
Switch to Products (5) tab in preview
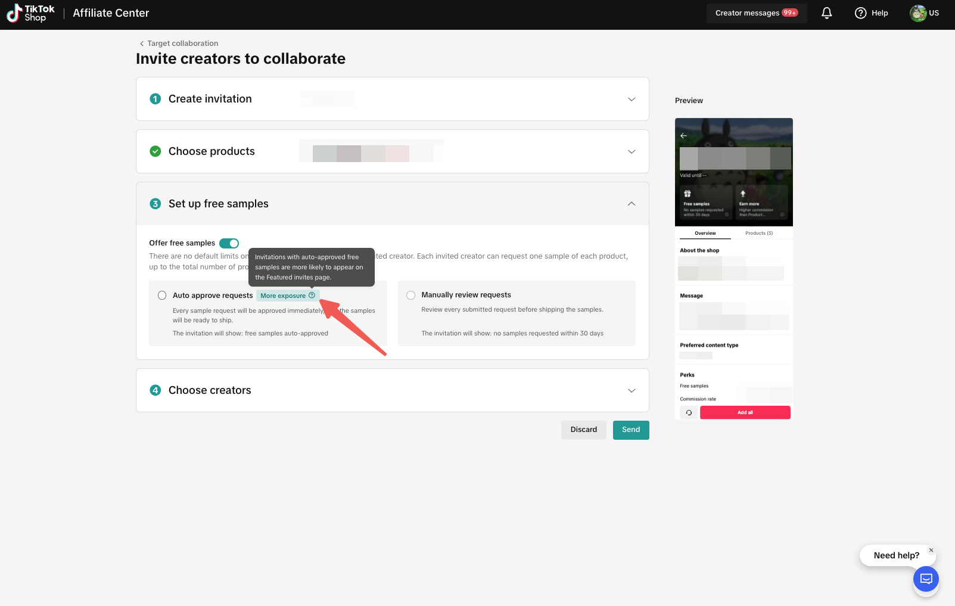click(758, 233)
